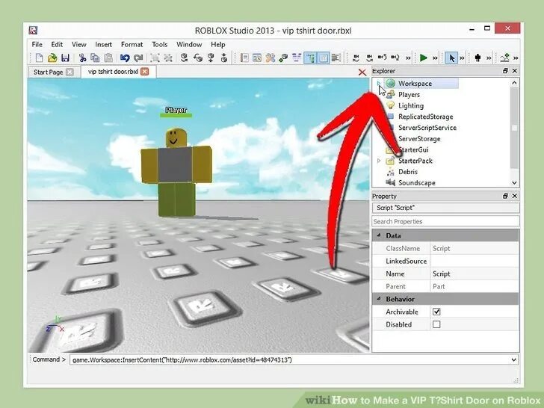Open the Output panel notebook icon
The image size is (544, 408).
pyautogui.click(x=244, y=58)
